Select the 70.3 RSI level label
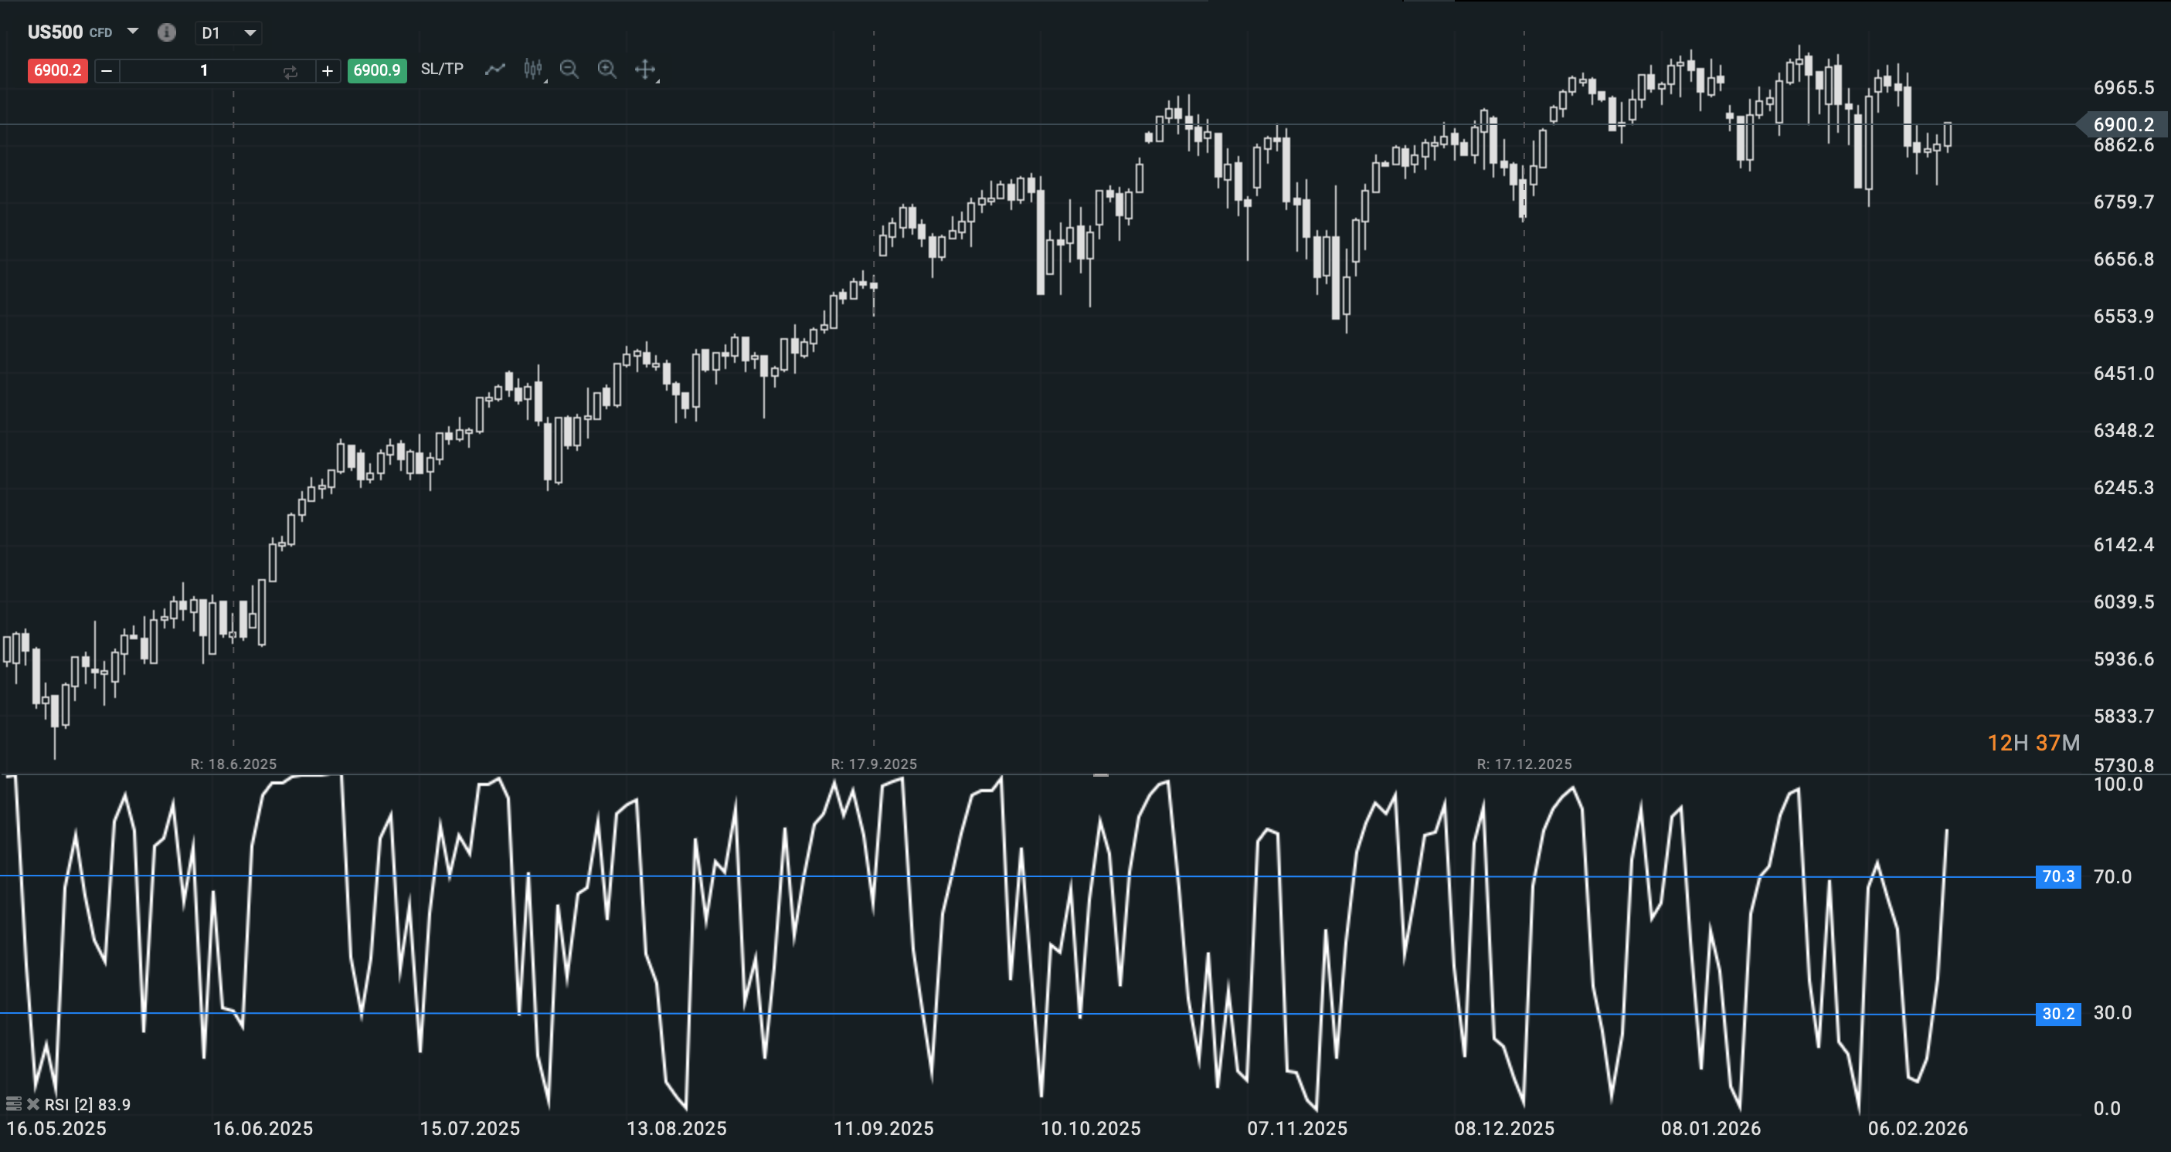 click(x=2060, y=876)
